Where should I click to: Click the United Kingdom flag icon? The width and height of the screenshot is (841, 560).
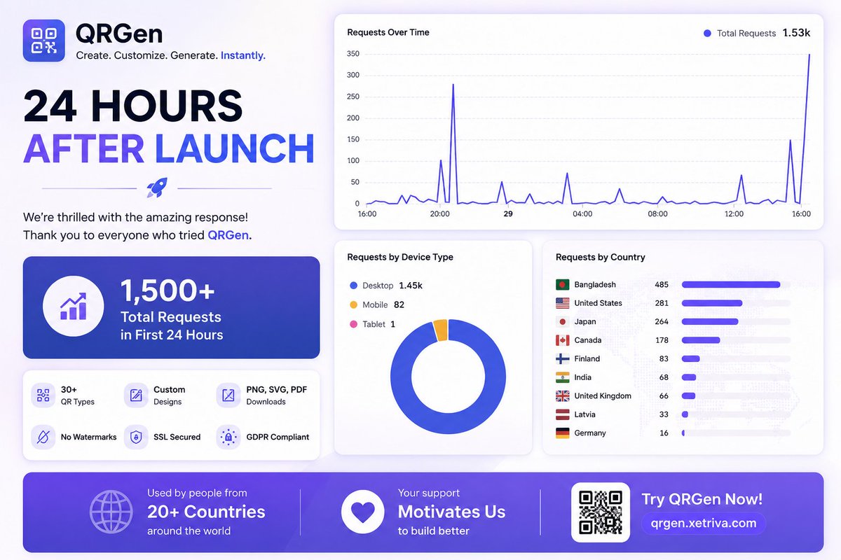(563, 395)
